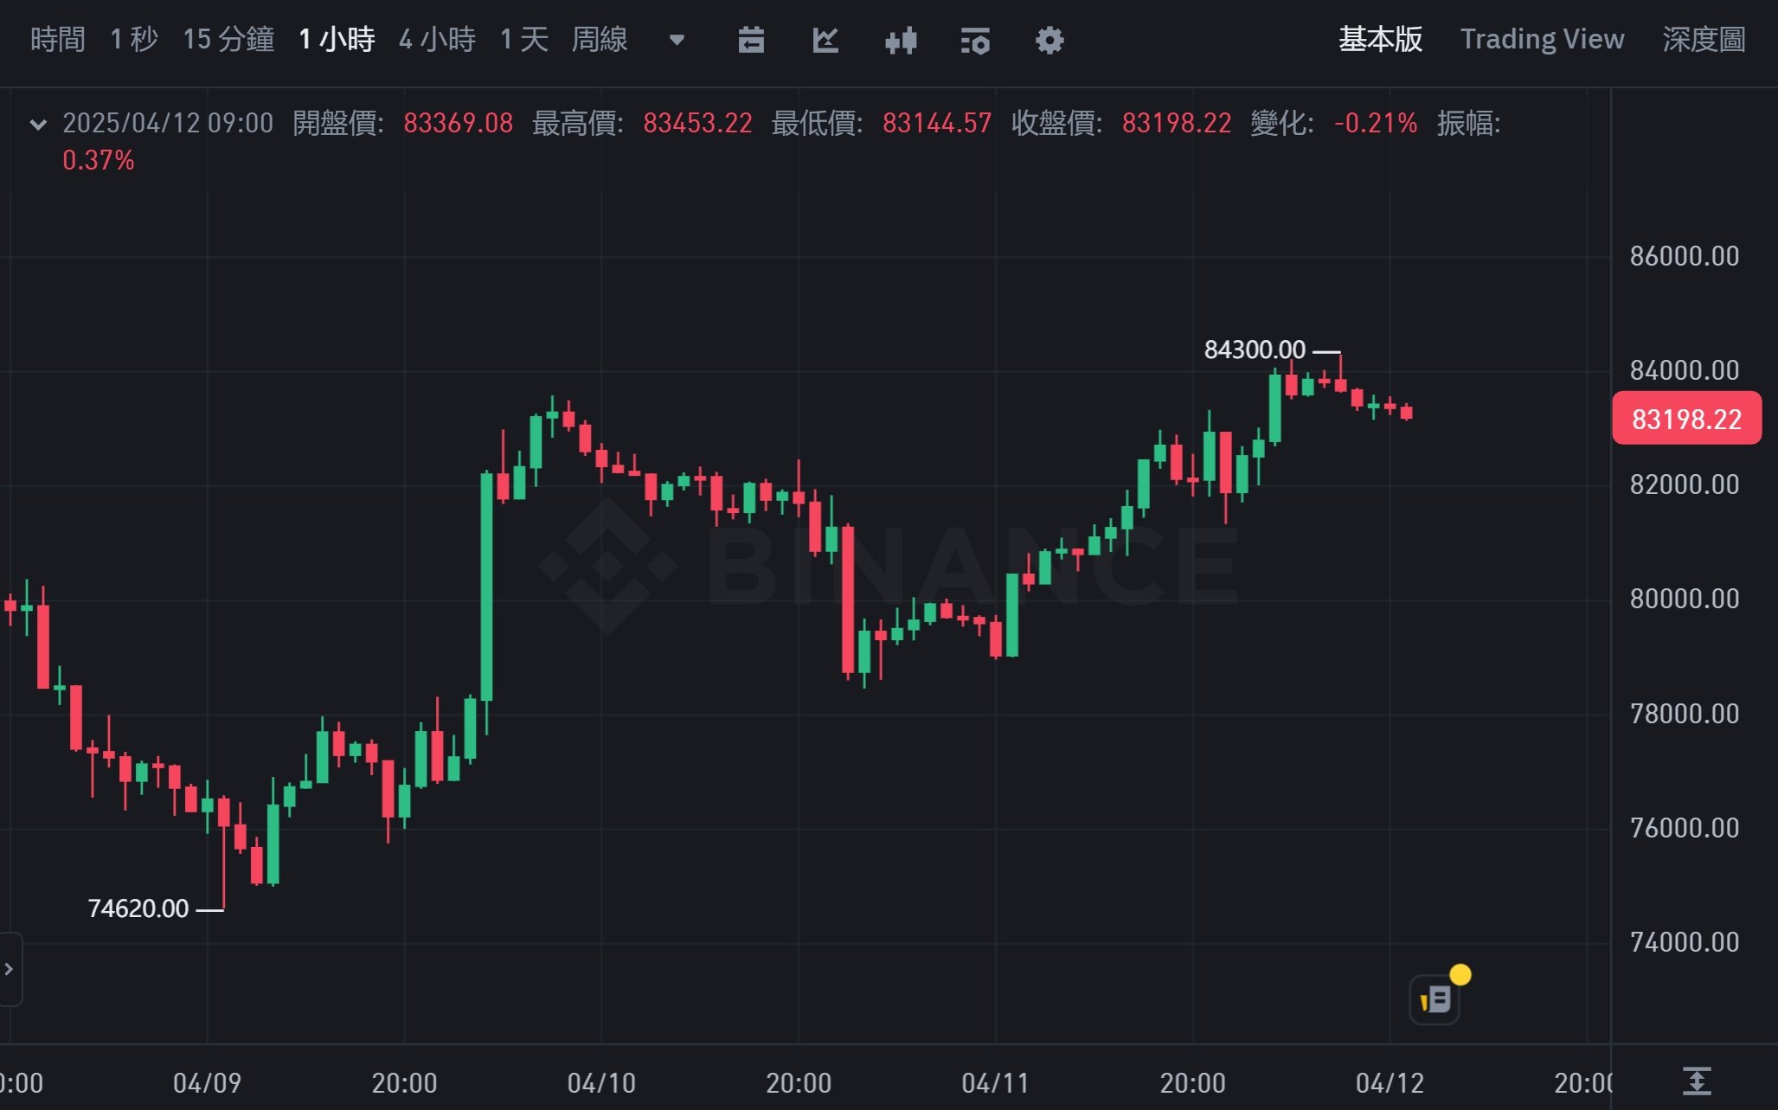Select the 1 天 interval

pyautogui.click(x=524, y=39)
